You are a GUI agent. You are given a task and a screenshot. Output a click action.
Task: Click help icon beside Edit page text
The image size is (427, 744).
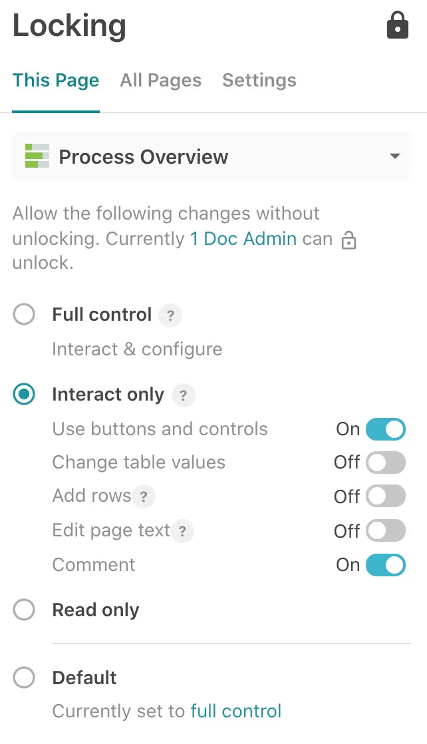pos(183,532)
